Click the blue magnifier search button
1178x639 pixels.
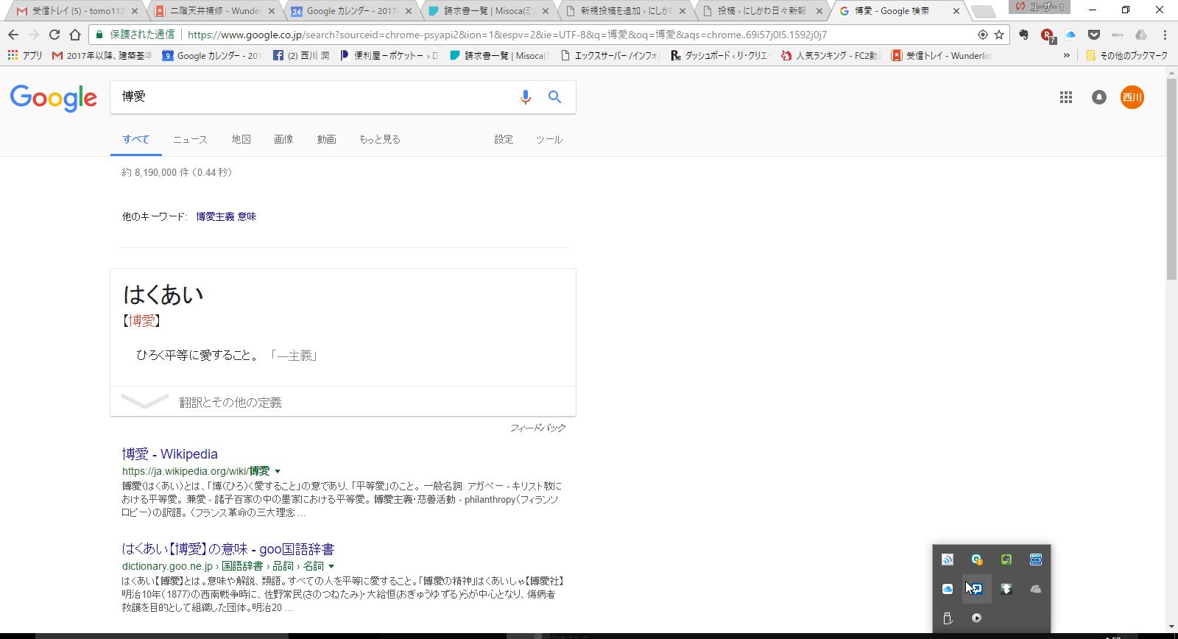(554, 97)
